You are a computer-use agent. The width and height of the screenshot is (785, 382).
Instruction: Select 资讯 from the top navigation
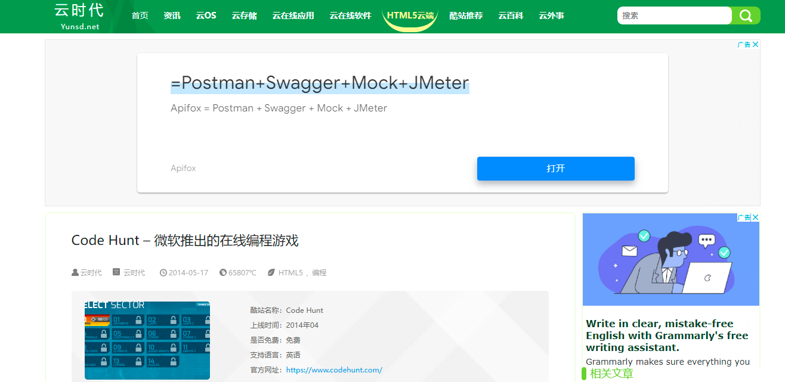pos(172,15)
